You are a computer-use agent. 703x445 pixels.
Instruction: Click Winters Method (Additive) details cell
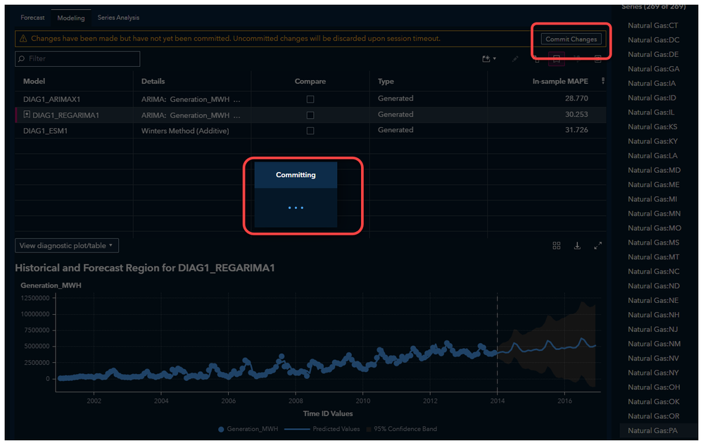point(185,131)
